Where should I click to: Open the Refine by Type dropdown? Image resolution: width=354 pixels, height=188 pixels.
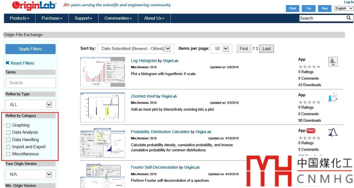pos(30,105)
